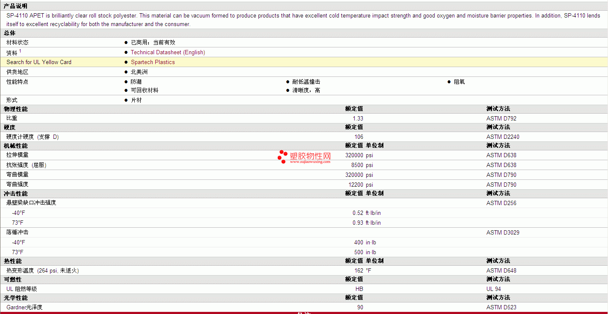
Task: Click the 总体 section header
Action: 9,33
